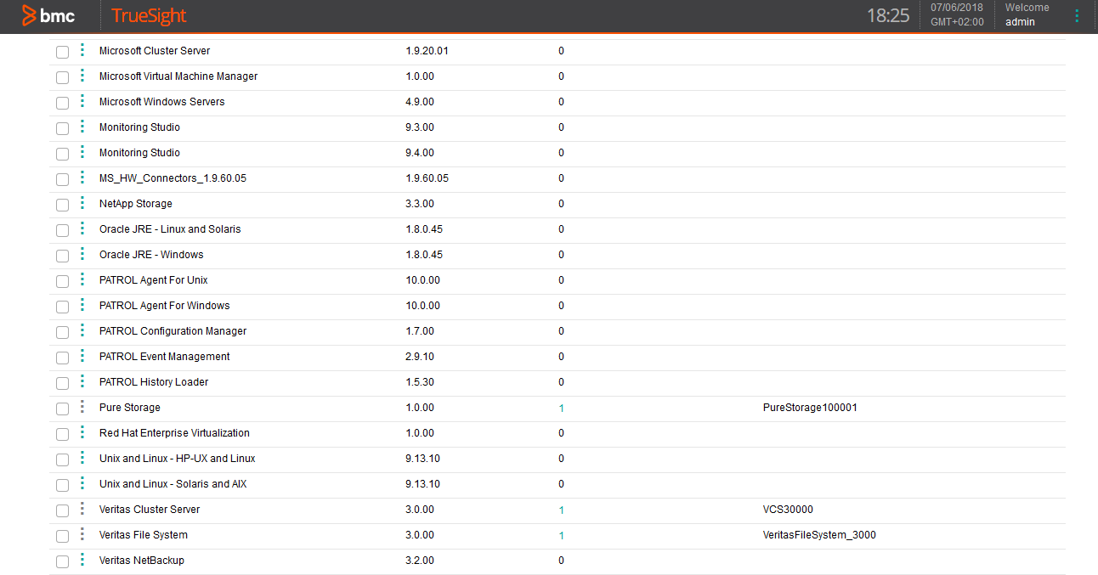Tick the checkbox for Oracle JRE - Windows
The height and width of the screenshot is (575, 1098).
[x=62, y=256]
